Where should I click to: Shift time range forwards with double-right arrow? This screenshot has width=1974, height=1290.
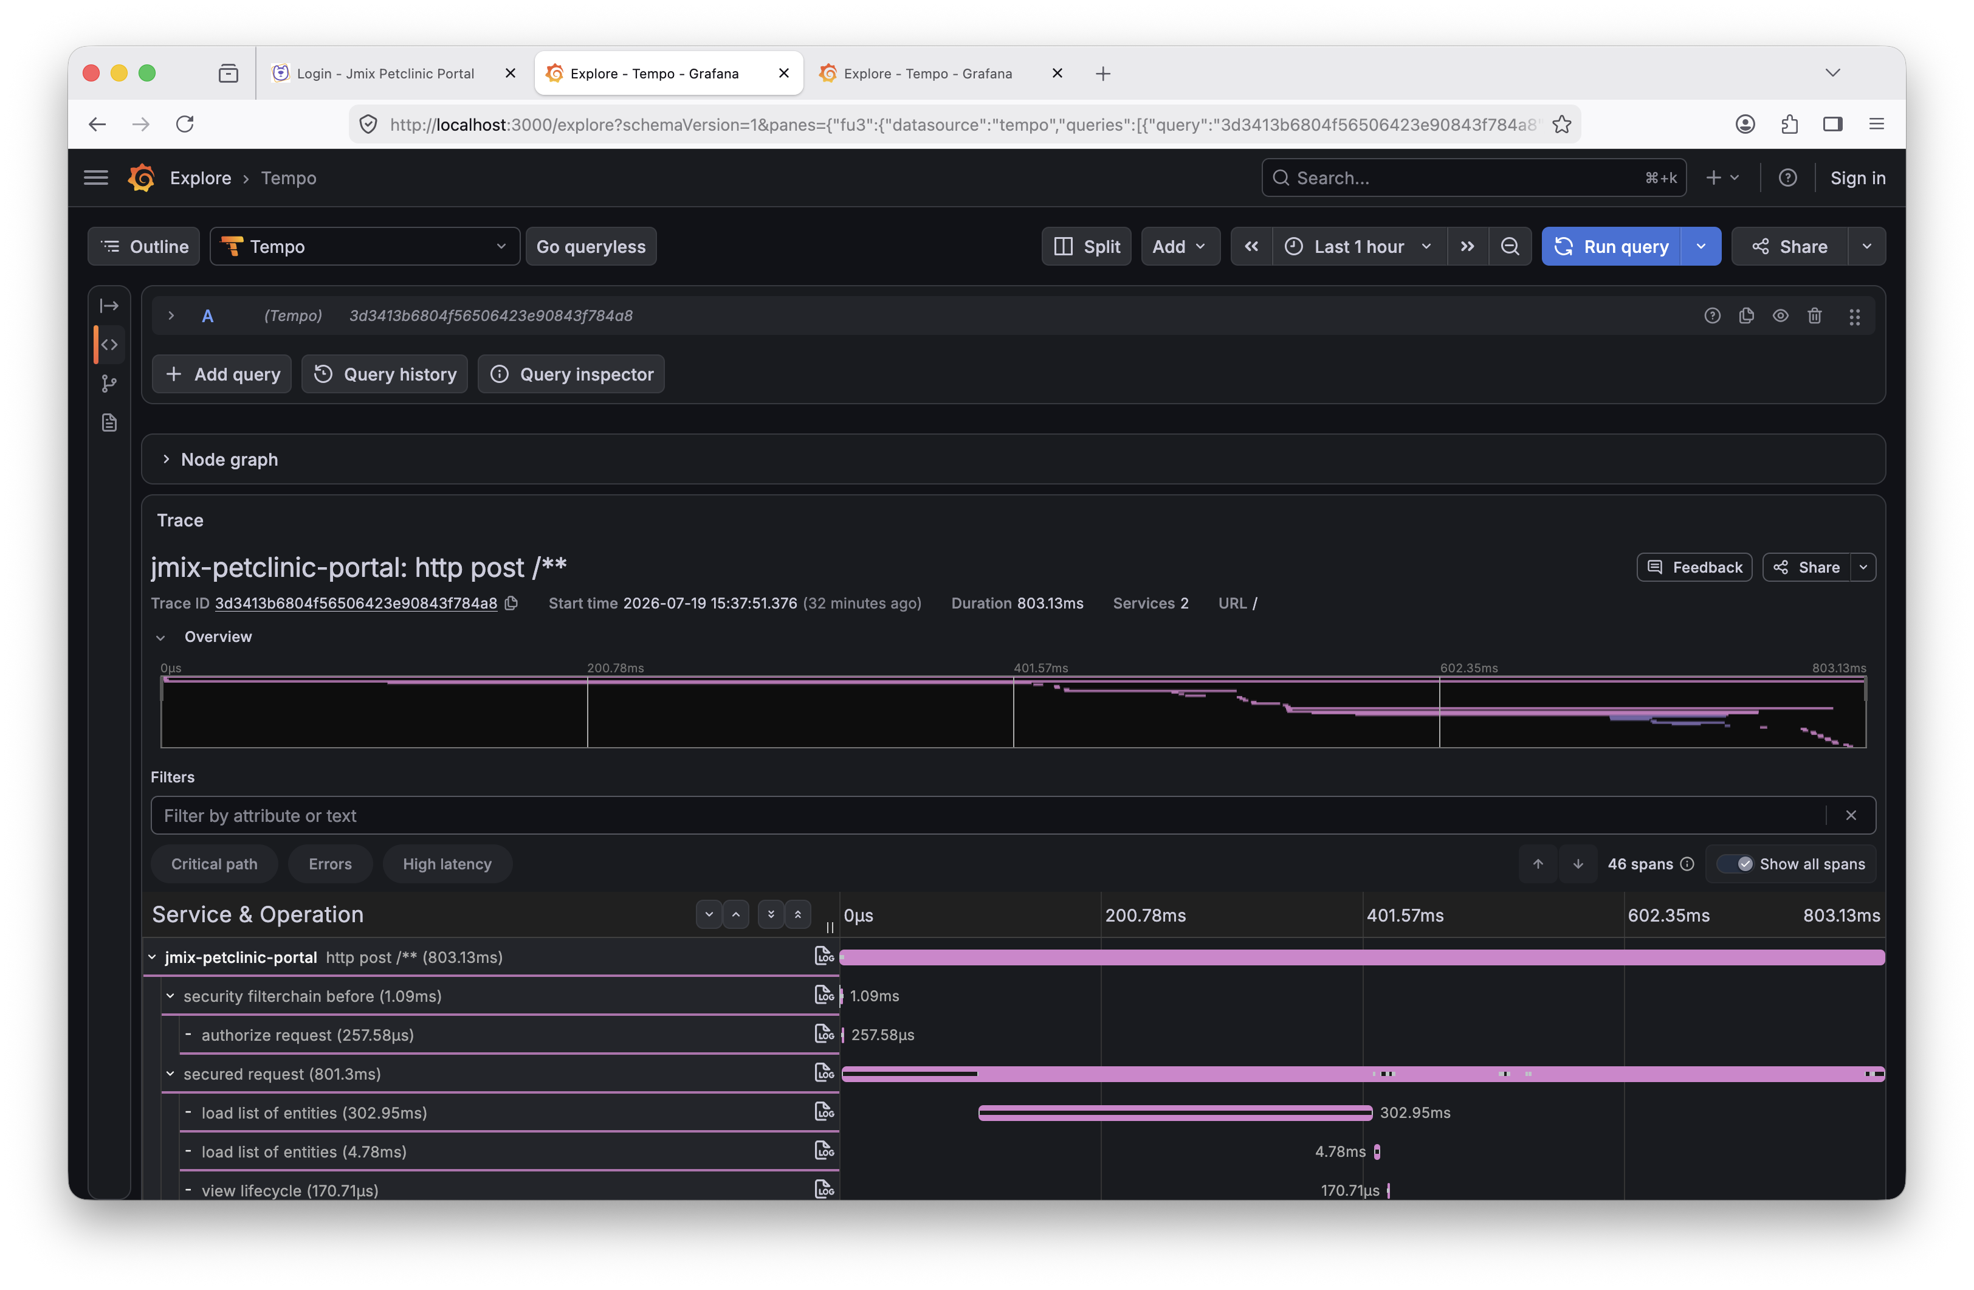point(1467,246)
